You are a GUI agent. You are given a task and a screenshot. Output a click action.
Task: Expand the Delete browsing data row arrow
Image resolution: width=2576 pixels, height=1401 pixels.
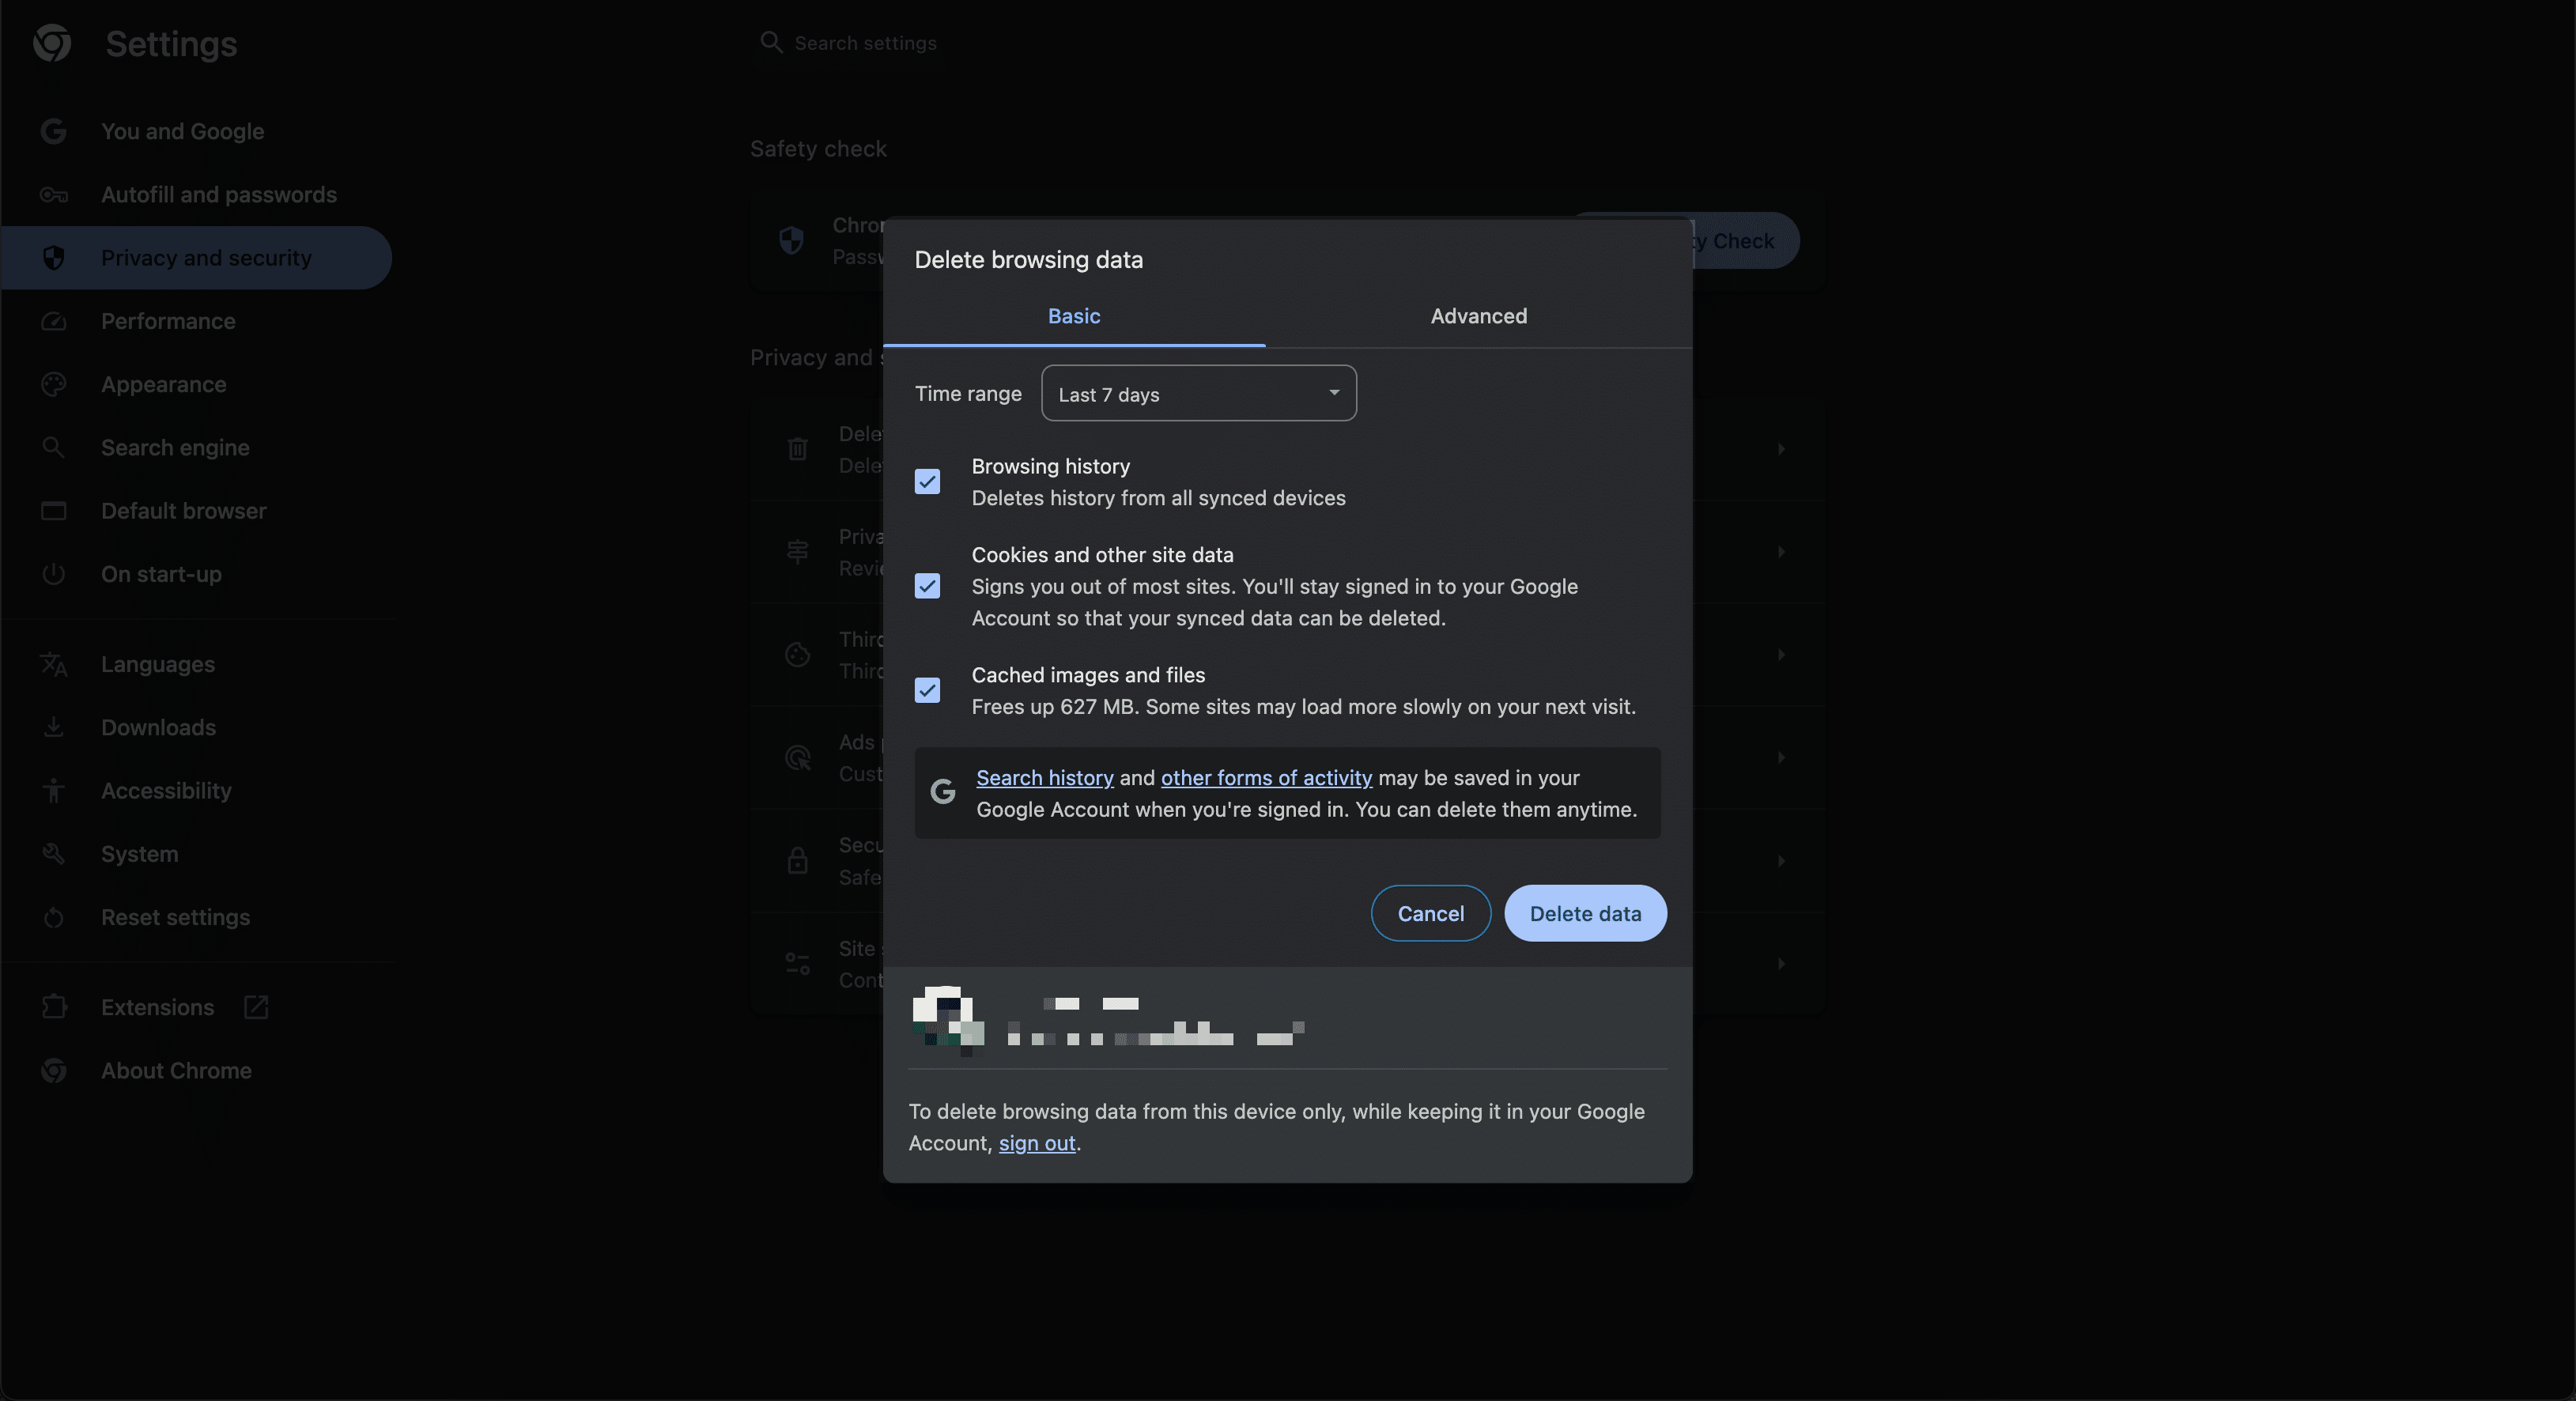1781,449
